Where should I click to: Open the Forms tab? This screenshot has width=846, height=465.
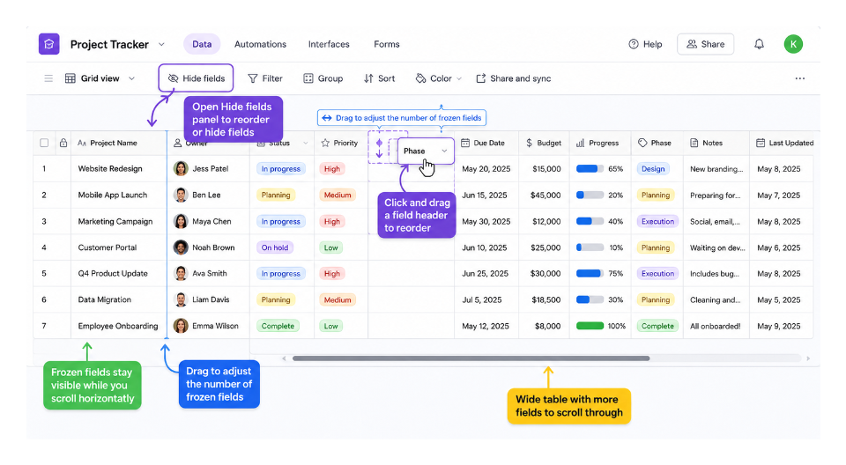coord(386,44)
